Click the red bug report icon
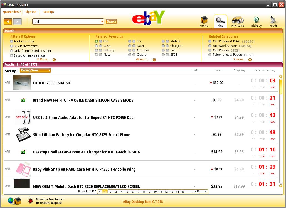286x208 pixels. pos(31,201)
